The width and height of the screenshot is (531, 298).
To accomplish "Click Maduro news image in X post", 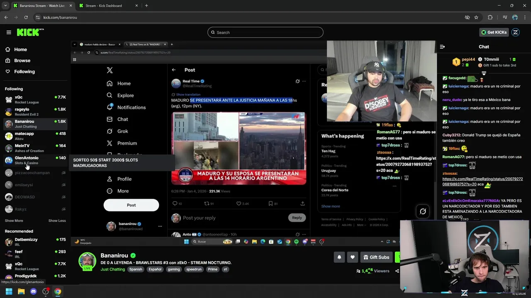I will click(239, 148).
